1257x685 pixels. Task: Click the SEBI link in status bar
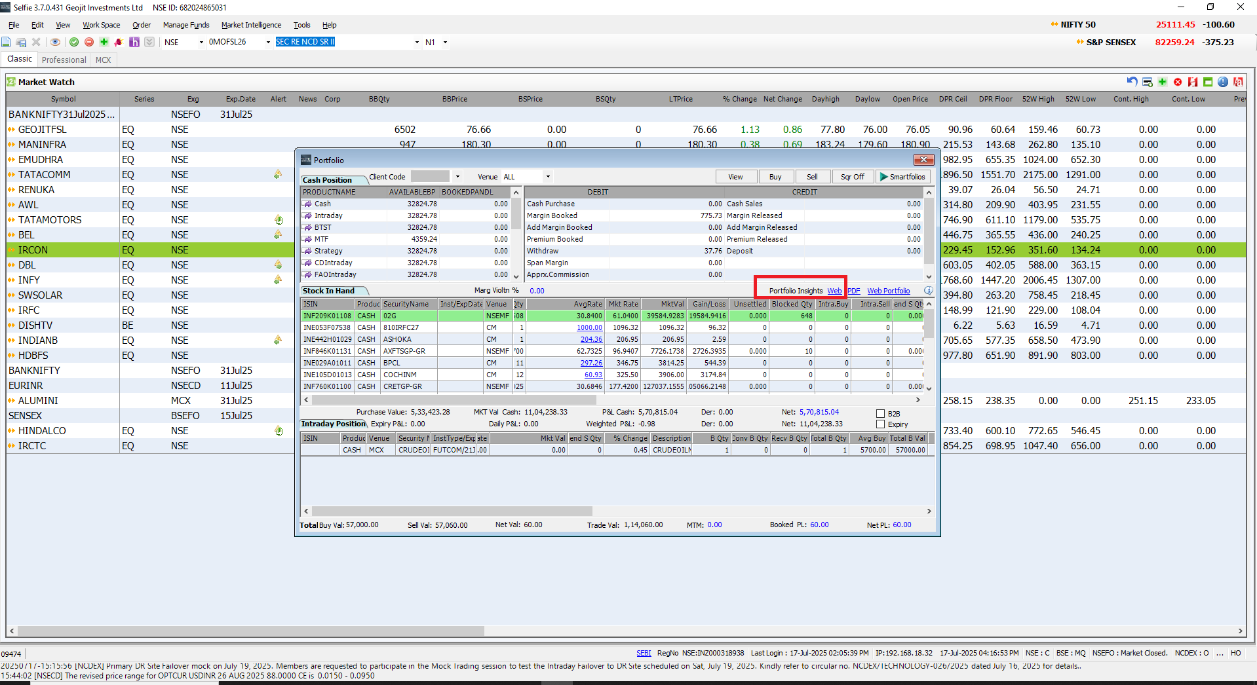tap(644, 653)
